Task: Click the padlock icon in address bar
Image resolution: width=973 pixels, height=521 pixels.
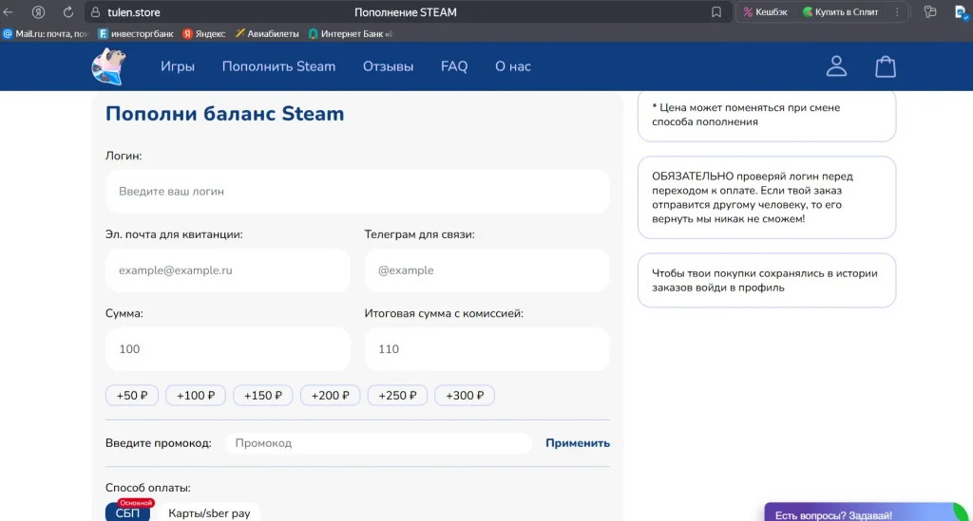Action: click(96, 11)
